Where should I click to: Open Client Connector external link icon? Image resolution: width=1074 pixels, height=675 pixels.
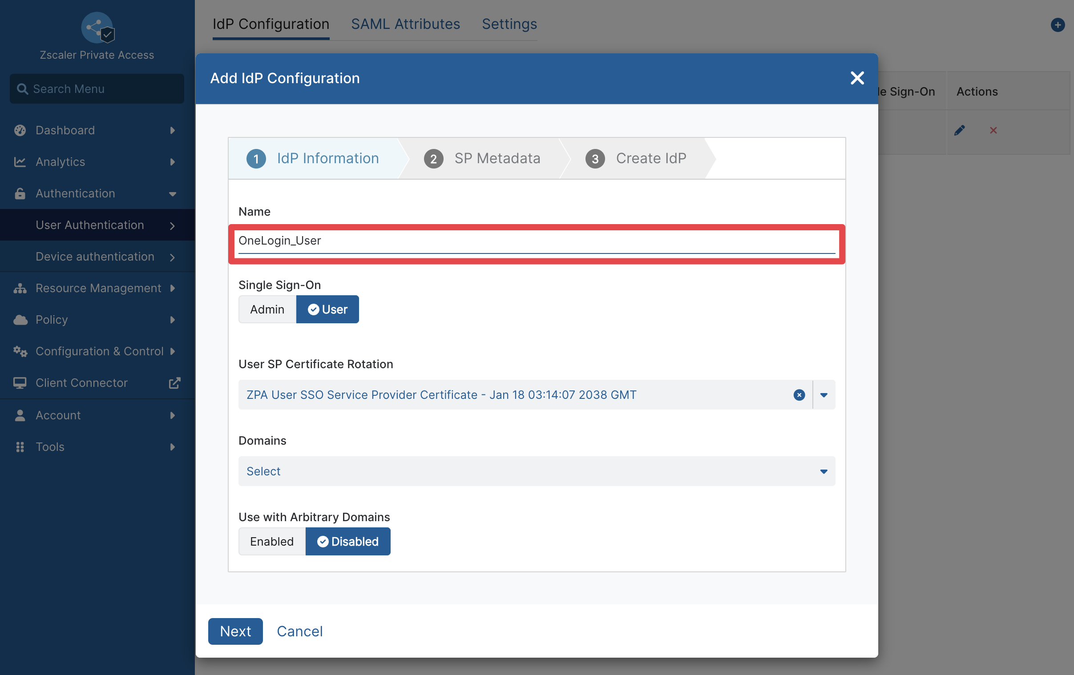174,383
